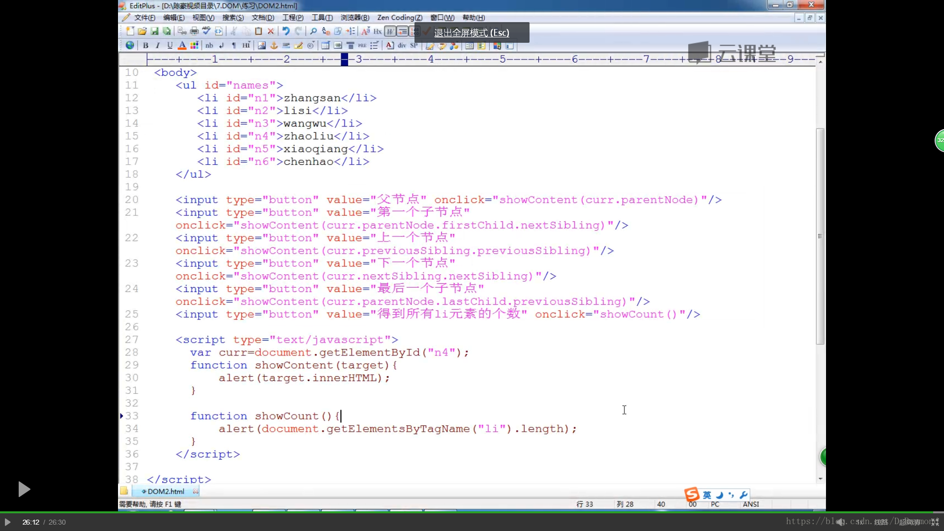Click the Undo arrow icon
The image size is (944, 531).
(x=286, y=31)
